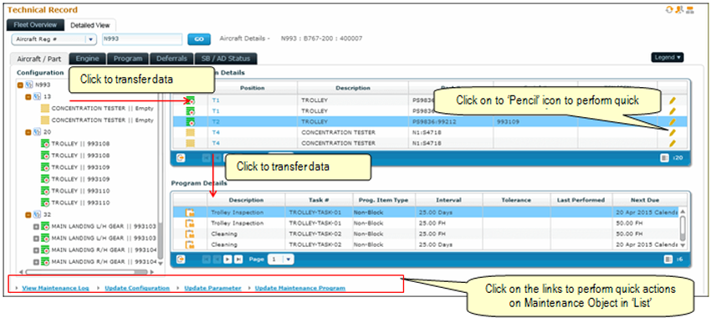This screenshot has height=323, width=711.
Task: Click the column chooser icon in Program Details footer
Action: [668, 259]
